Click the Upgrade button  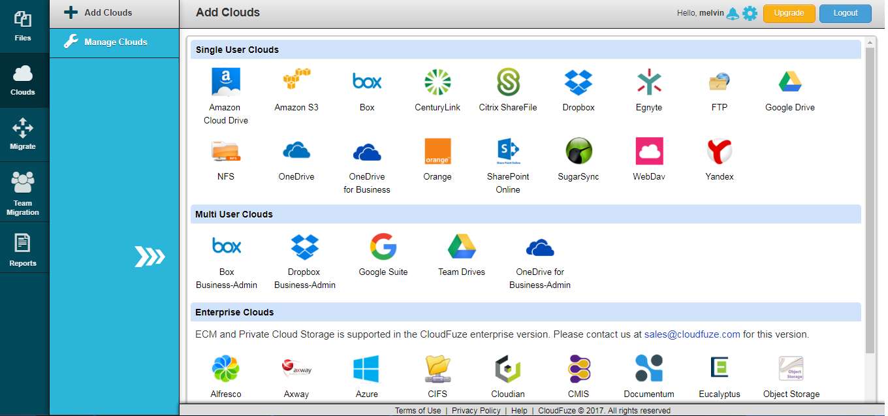click(x=789, y=13)
